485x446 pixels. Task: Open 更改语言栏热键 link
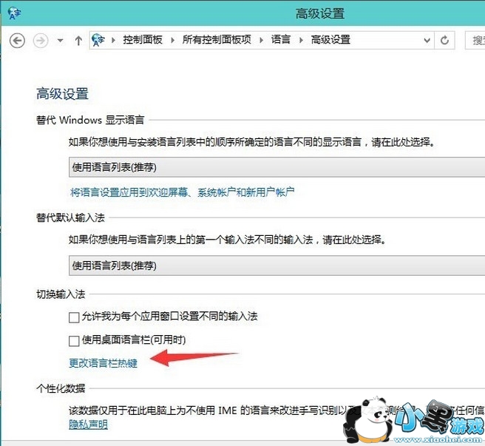[103, 363]
